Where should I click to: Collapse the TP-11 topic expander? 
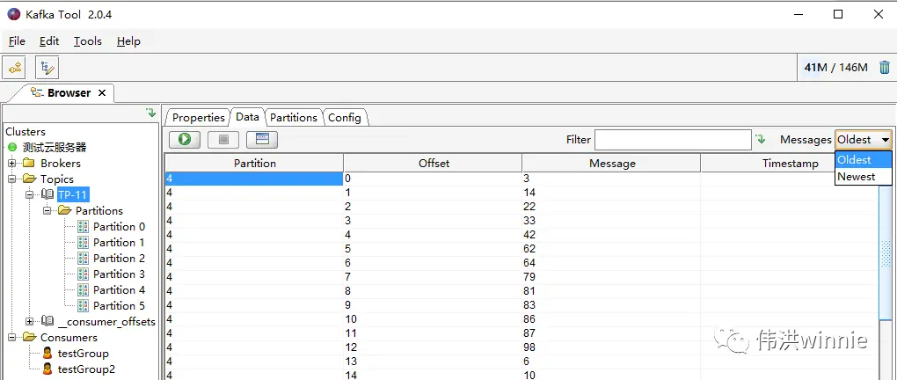coord(29,194)
